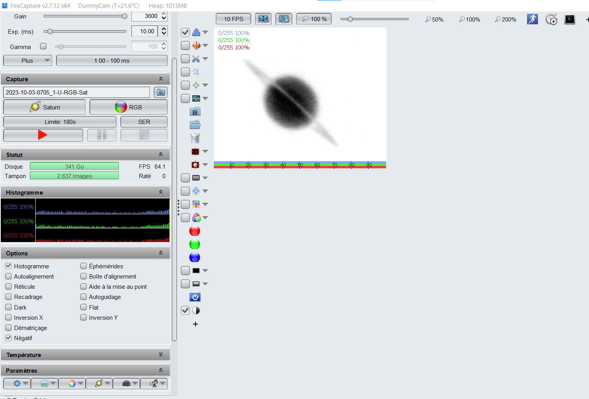Toggle the Gamma checkbox
Image resolution: width=589 pixels, height=399 pixels.
(x=44, y=46)
